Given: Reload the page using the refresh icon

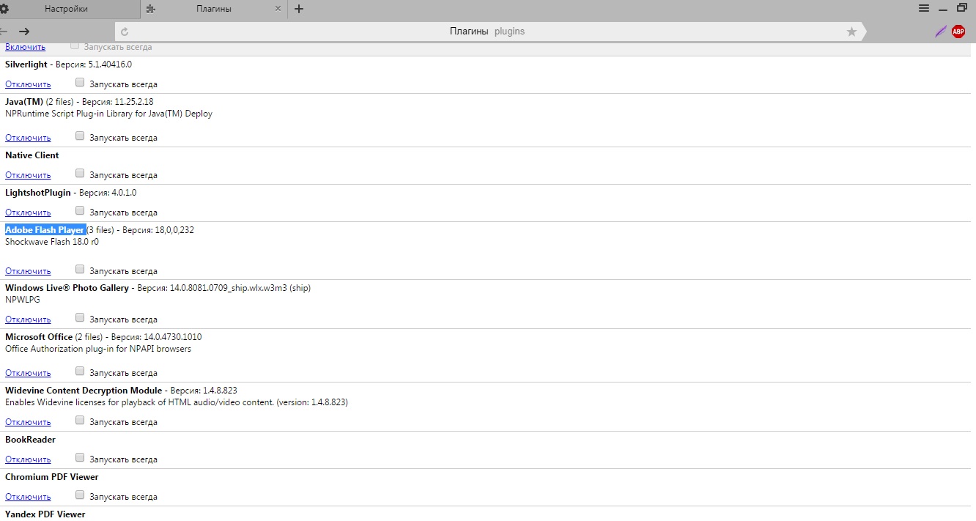Looking at the screenshot, I should (x=125, y=32).
